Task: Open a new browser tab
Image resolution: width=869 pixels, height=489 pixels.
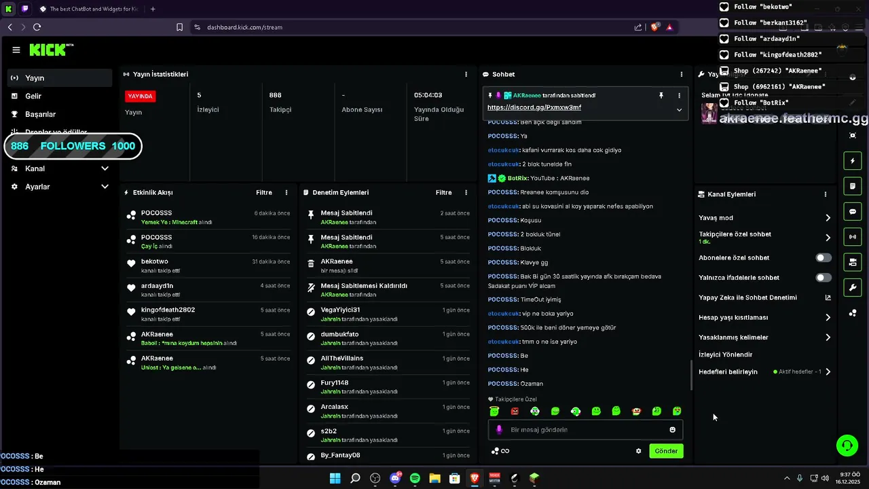Action: pyautogui.click(x=153, y=9)
